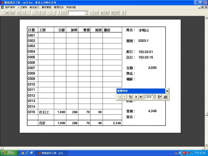Click the Help question mark icon
The height and width of the screenshot is (156, 208).
[x=123, y=13]
